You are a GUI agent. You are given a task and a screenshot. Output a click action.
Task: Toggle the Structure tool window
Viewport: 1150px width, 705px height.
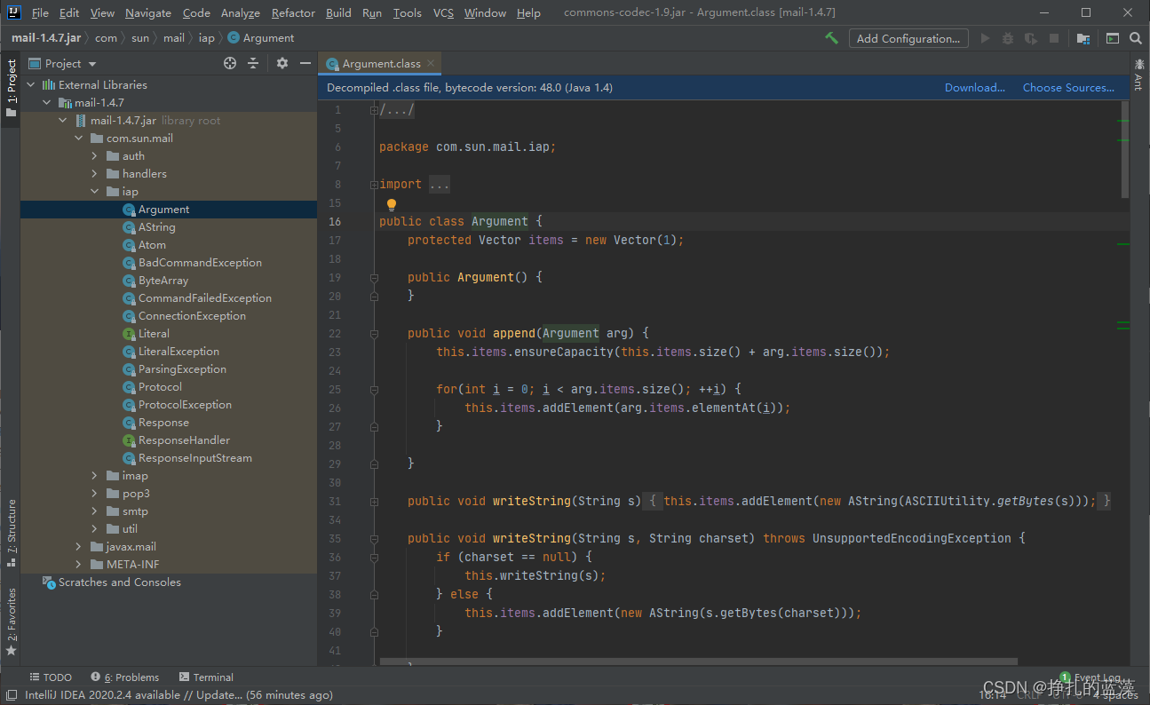tap(11, 532)
